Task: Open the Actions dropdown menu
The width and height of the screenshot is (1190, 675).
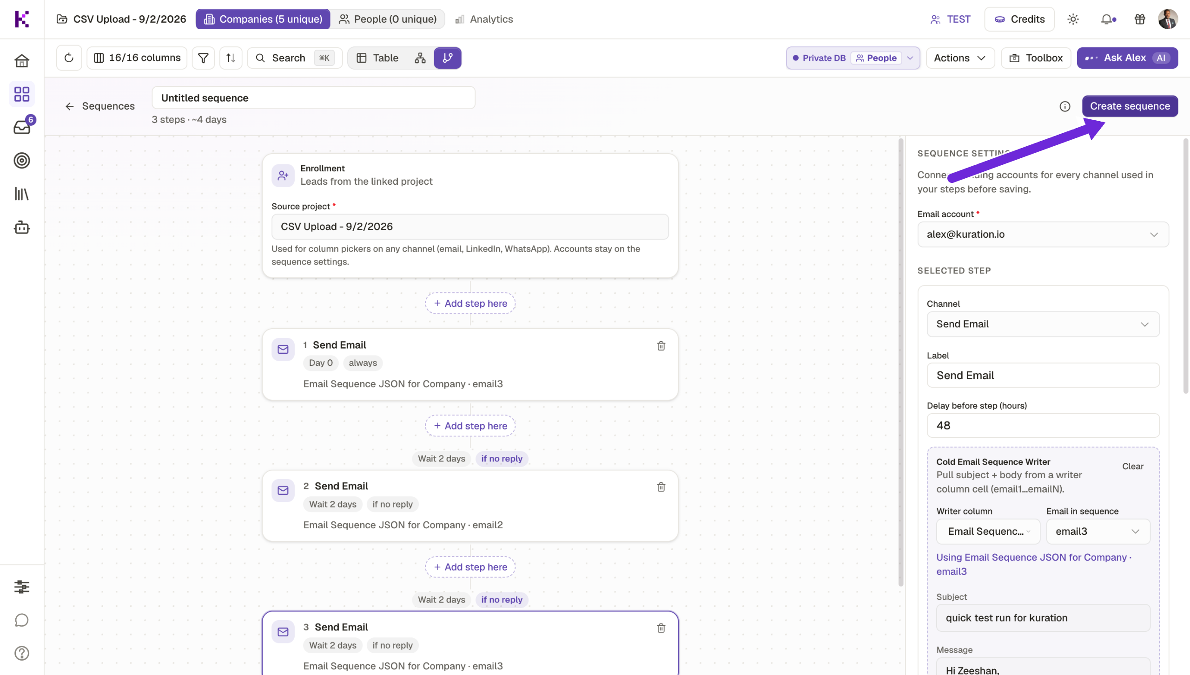Action: tap(960, 58)
